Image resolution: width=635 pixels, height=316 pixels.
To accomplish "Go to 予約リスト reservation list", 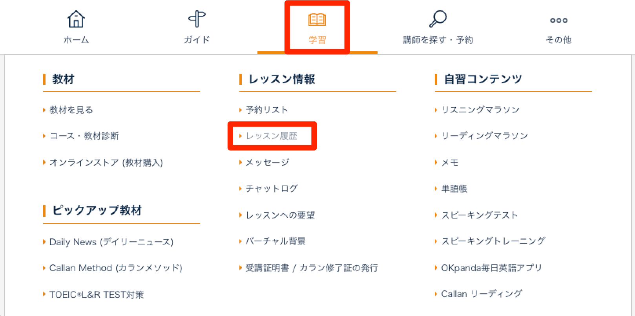I will point(267,110).
